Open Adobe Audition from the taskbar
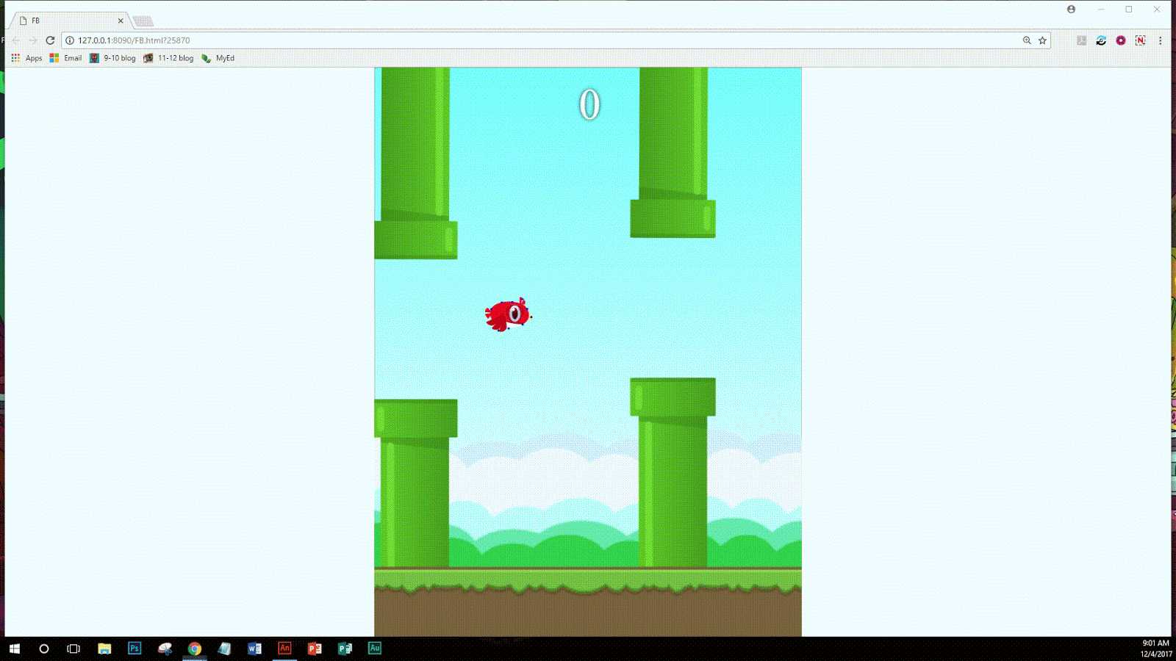 [x=375, y=649]
